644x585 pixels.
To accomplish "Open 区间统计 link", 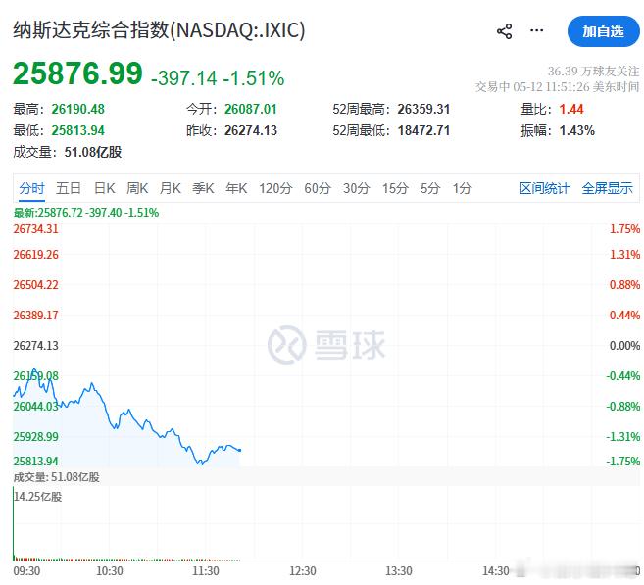I will point(544,188).
